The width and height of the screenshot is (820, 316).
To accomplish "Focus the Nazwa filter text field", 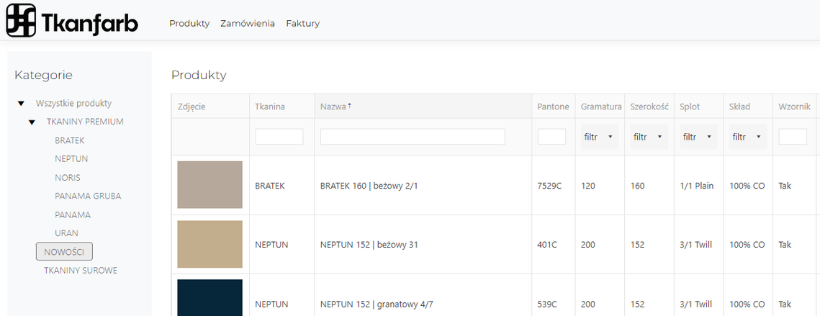I will click(x=413, y=137).
